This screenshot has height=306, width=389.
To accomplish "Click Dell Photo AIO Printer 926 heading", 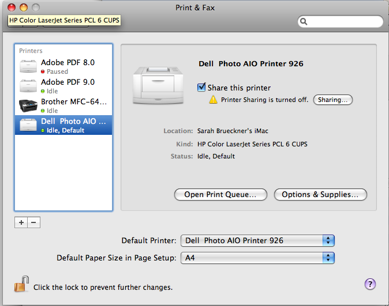I will [x=251, y=63].
